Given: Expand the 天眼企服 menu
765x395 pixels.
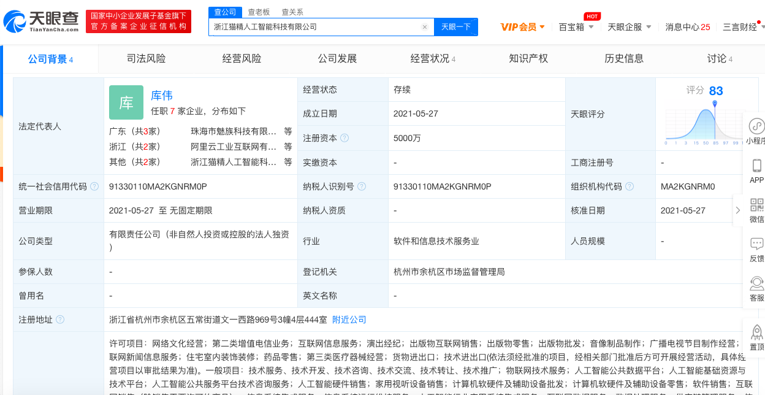Looking at the screenshot, I should [630, 27].
